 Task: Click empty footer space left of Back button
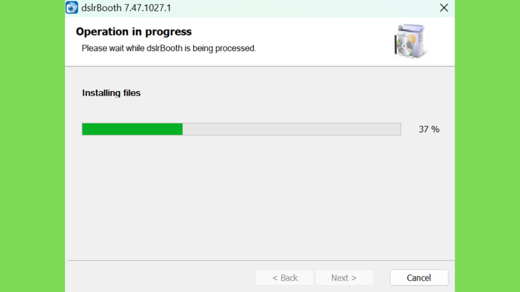161,277
